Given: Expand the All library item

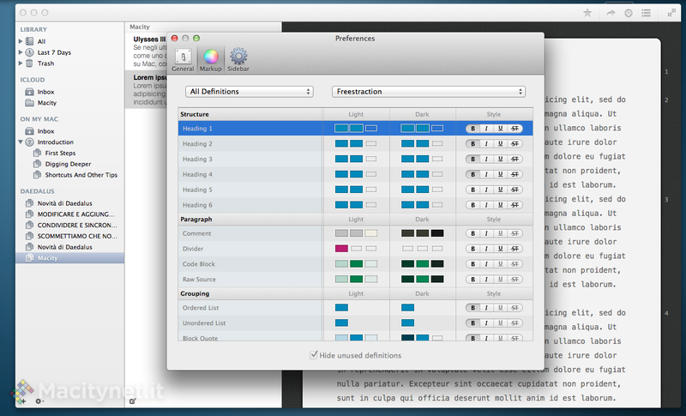Looking at the screenshot, I should pyautogui.click(x=20, y=41).
